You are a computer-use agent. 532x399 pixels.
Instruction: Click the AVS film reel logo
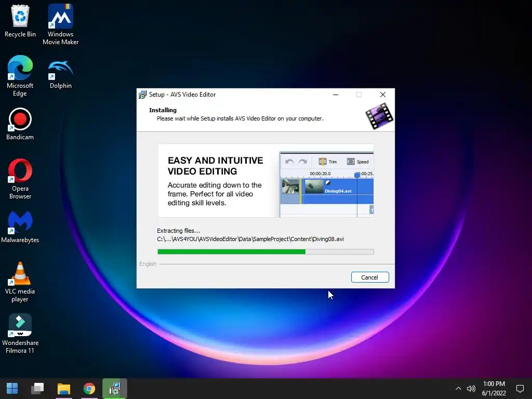[379, 116]
